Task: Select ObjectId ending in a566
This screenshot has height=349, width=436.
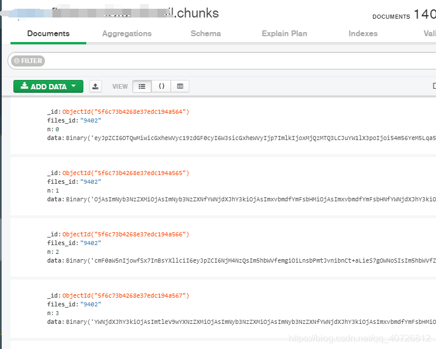Action: coord(126,235)
